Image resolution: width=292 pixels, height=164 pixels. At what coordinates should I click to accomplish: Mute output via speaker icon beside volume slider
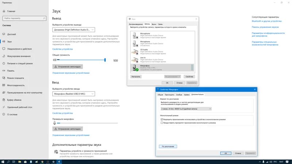pos(54,60)
